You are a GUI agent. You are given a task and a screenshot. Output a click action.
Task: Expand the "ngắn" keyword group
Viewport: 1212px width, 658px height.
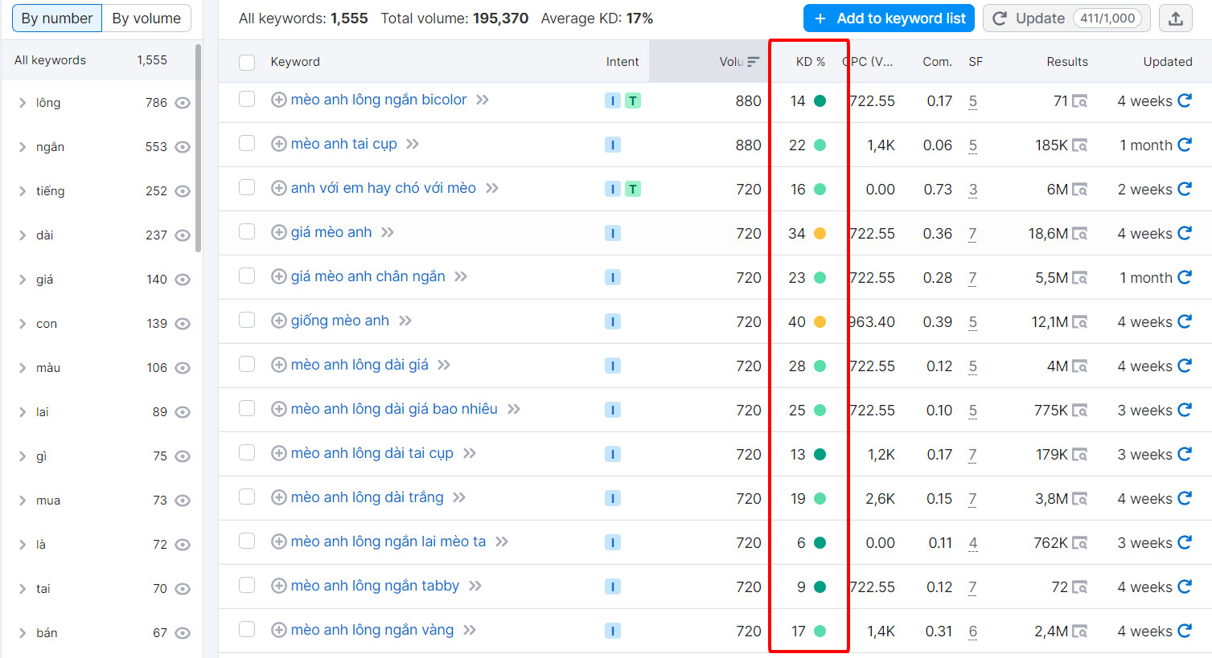tap(22, 147)
